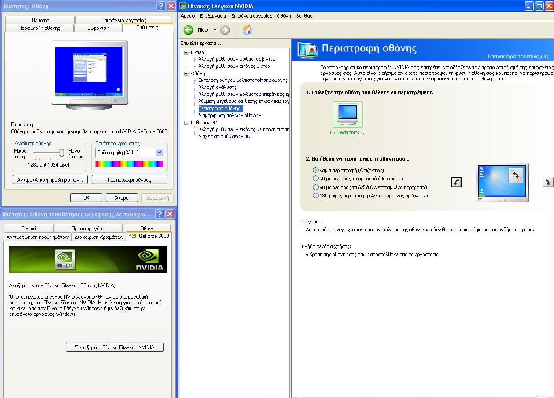Click the rotate clockwise arrow icon
Viewport: 554px width, 398px height.
(x=548, y=182)
